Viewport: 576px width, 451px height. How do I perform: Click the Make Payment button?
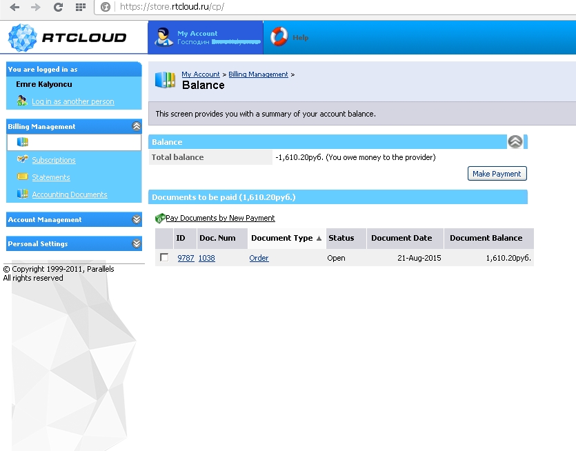coord(497,174)
